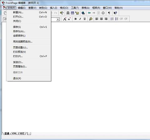Click the Decrease Text Size icon
150x140 pixels.
[69, 19]
